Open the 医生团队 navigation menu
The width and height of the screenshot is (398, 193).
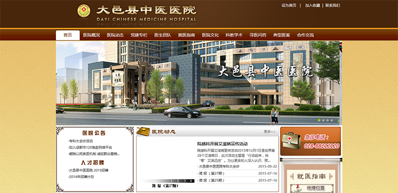(163, 35)
